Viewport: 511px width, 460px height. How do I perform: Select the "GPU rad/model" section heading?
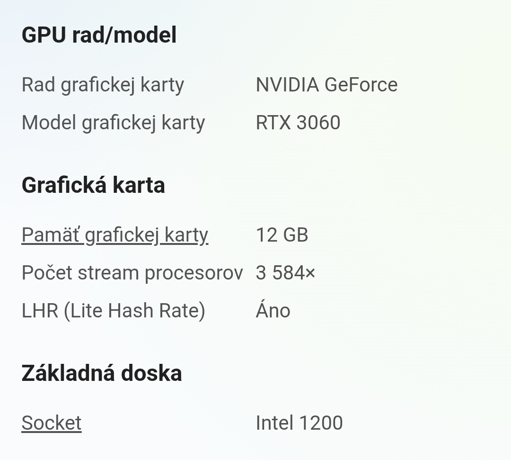tap(98, 34)
